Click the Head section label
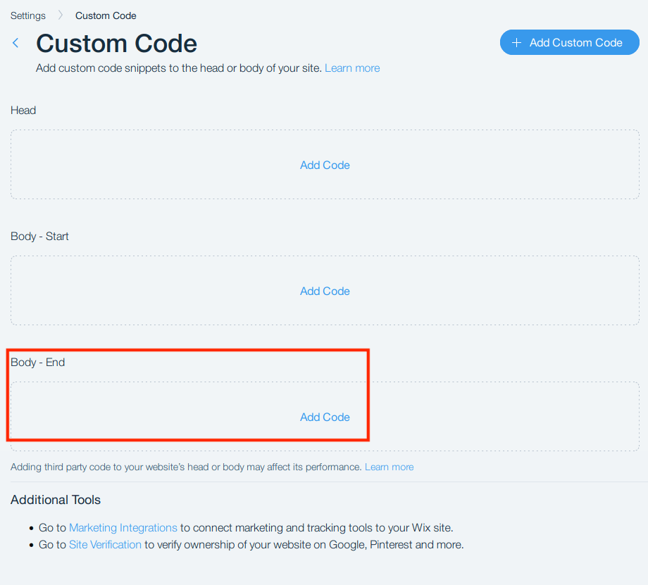Screen dimensions: 648x585 pyautogui.click(x=23, y=111)
